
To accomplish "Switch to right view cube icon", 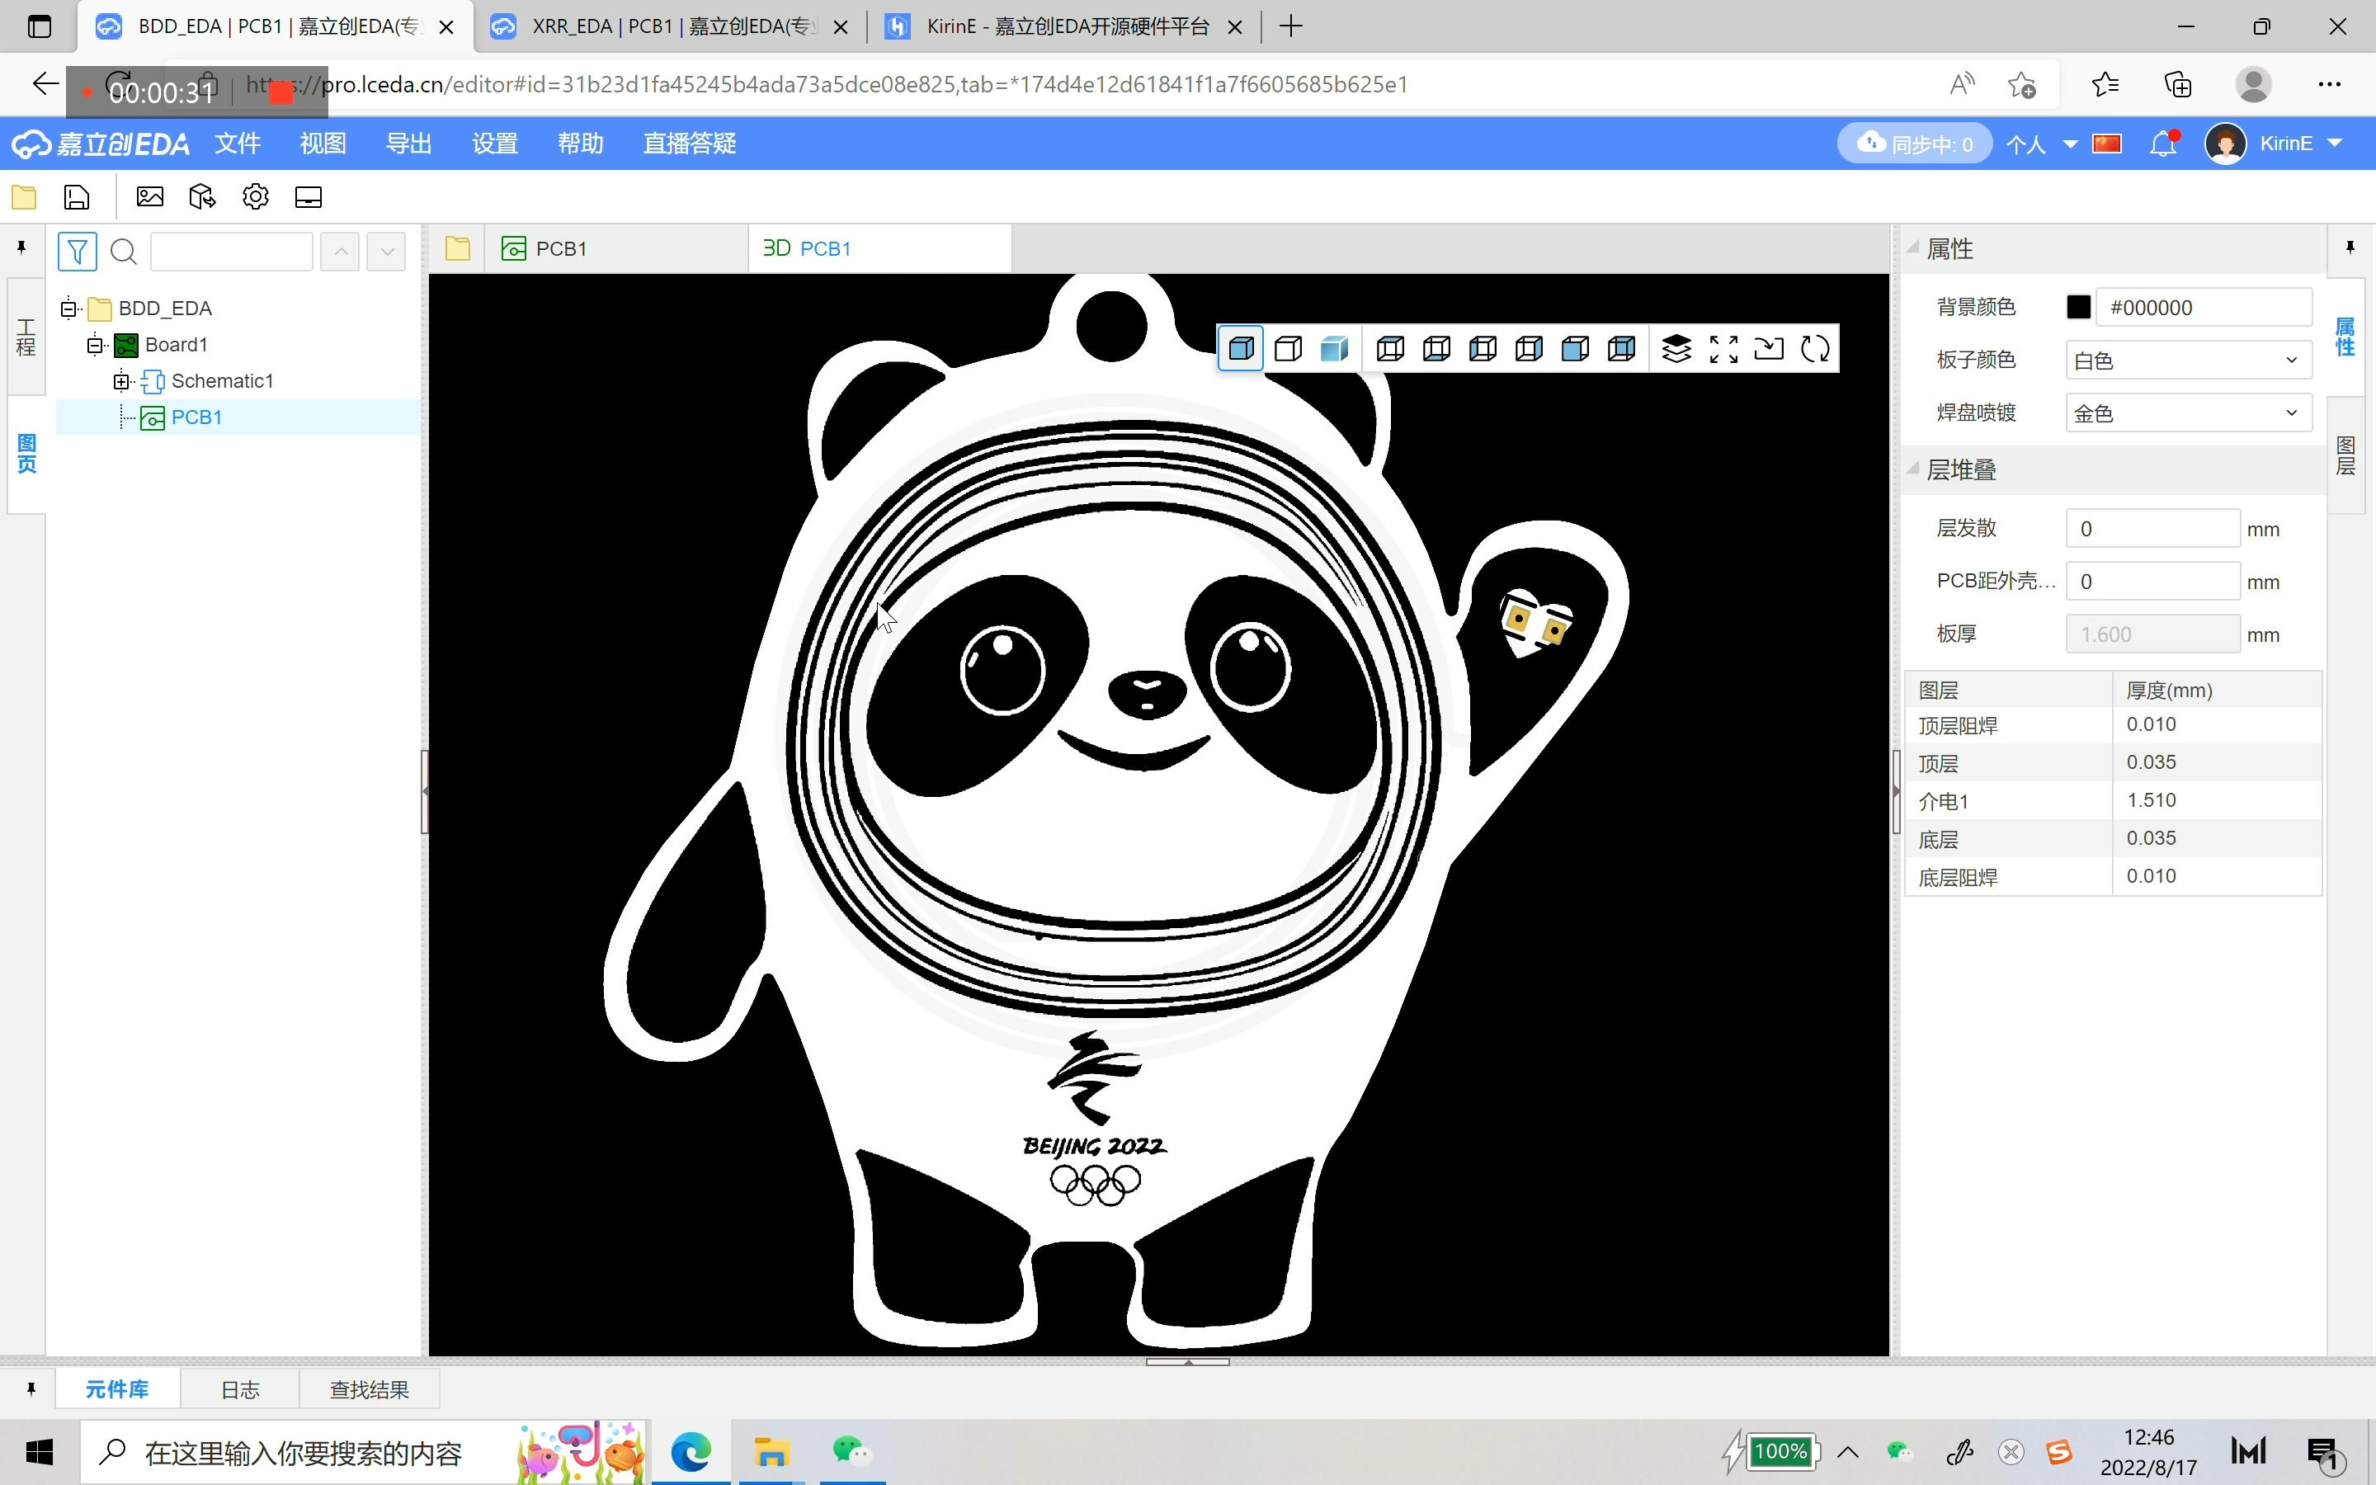I will click(1529, 349).
